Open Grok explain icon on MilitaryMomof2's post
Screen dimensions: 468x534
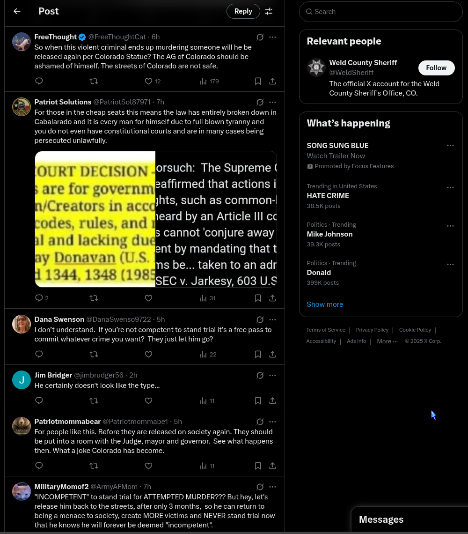(x=260, y=487)
